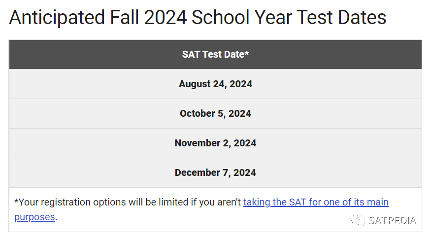Select the November 2, 2024 test date
Image resolution: width=430 pixels, height=238 pixels.
click(215, 143)
